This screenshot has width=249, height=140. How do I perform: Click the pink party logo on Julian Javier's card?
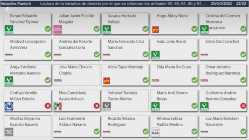(x=58, y=30)
